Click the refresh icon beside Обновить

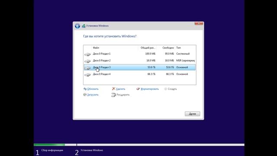pyautogui.click(x=85, y=89)
